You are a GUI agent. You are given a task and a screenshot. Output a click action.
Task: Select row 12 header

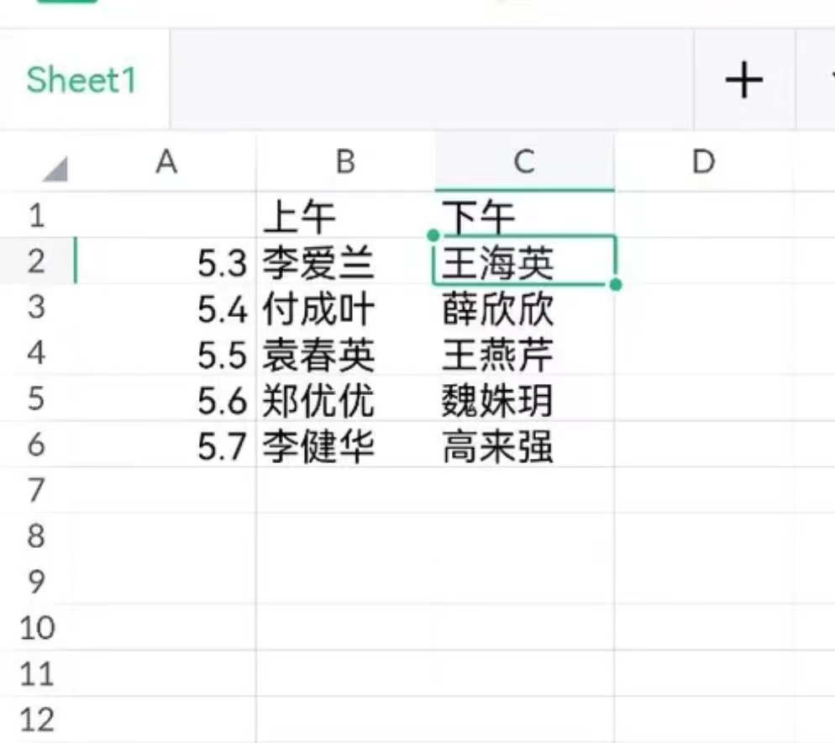[36, 719]
